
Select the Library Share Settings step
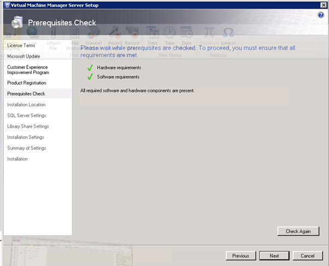click(28, 126)
